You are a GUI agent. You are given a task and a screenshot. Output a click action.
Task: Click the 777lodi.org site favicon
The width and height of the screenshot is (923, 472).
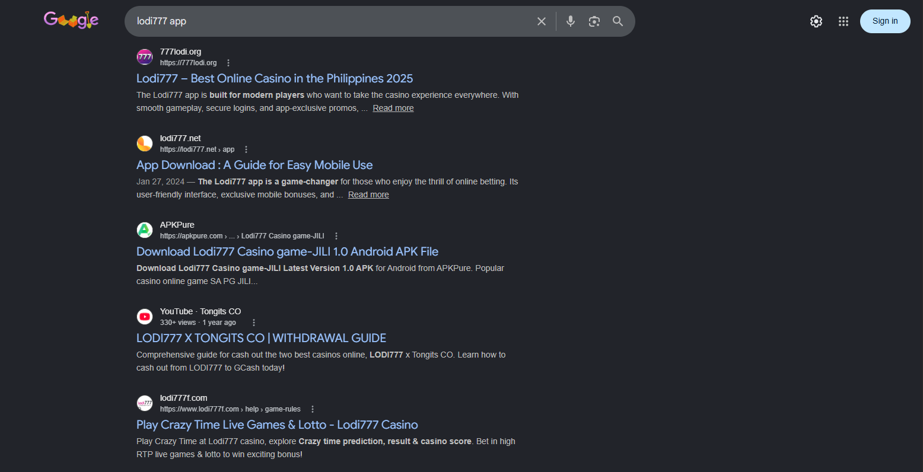pos(145,57)
